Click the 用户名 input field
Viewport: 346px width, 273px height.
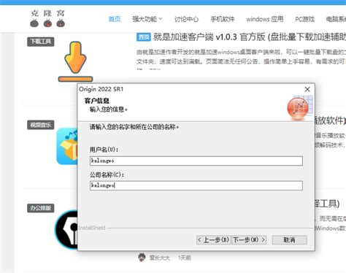pyautogui.click(x=196, y=161)
